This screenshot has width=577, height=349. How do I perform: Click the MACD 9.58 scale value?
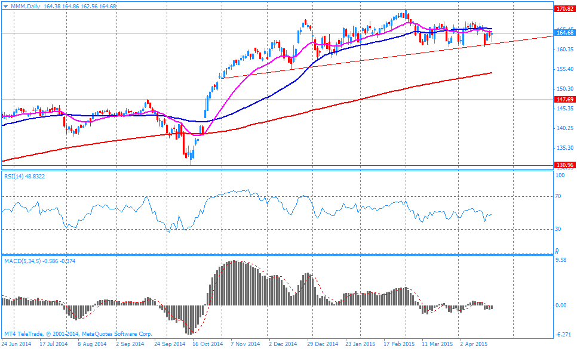(x=561, y=260)
